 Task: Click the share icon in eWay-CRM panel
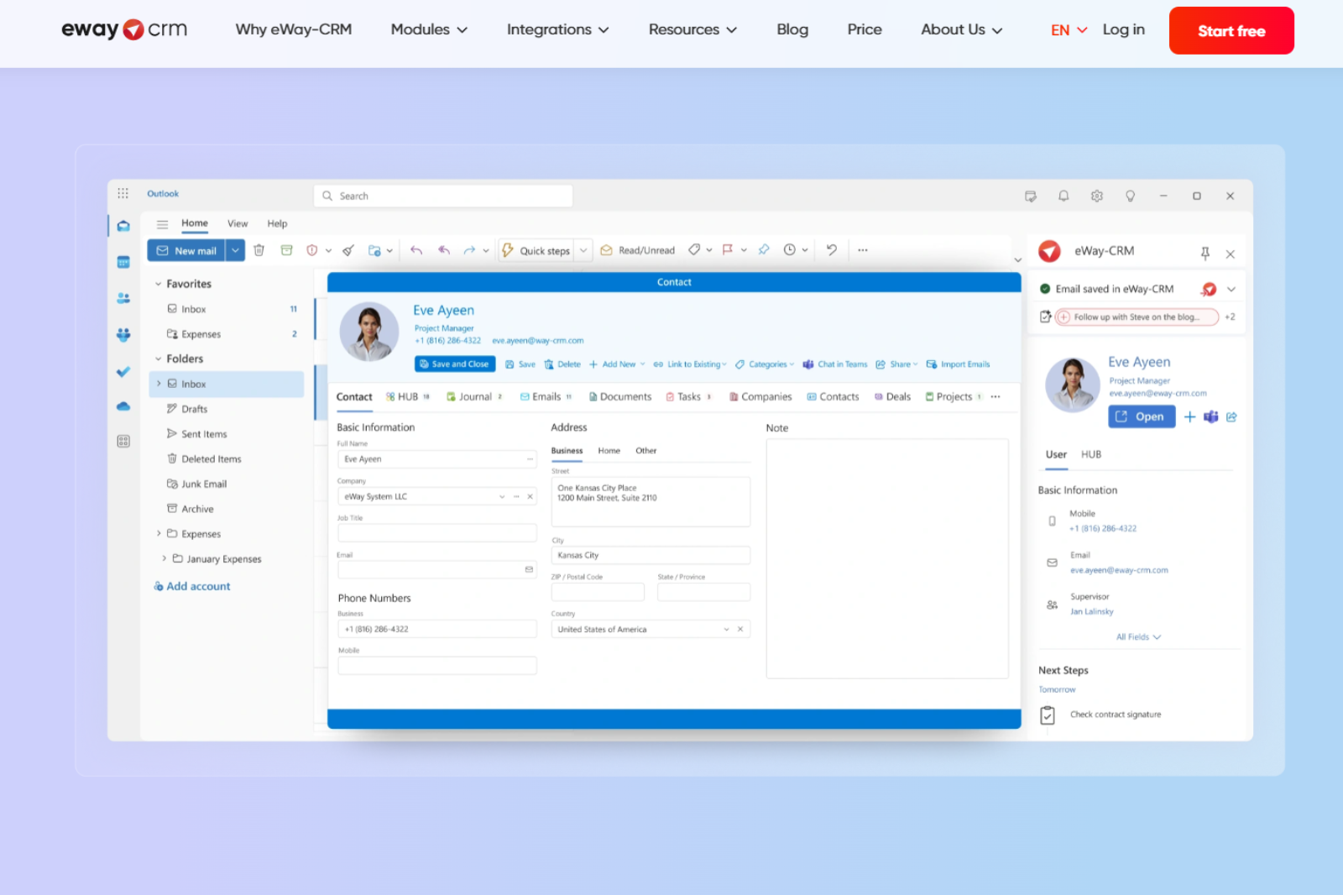point(1231,416)
